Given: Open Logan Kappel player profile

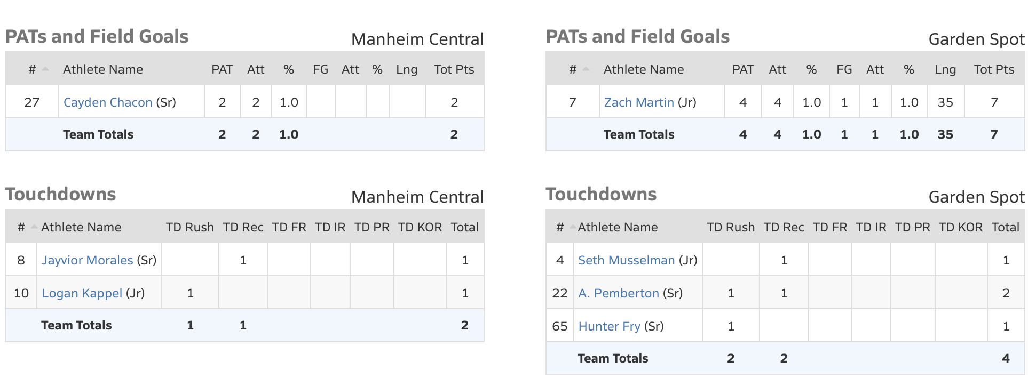Looking at the screenshot, I should pyautogui.click(x=82, y=293).
